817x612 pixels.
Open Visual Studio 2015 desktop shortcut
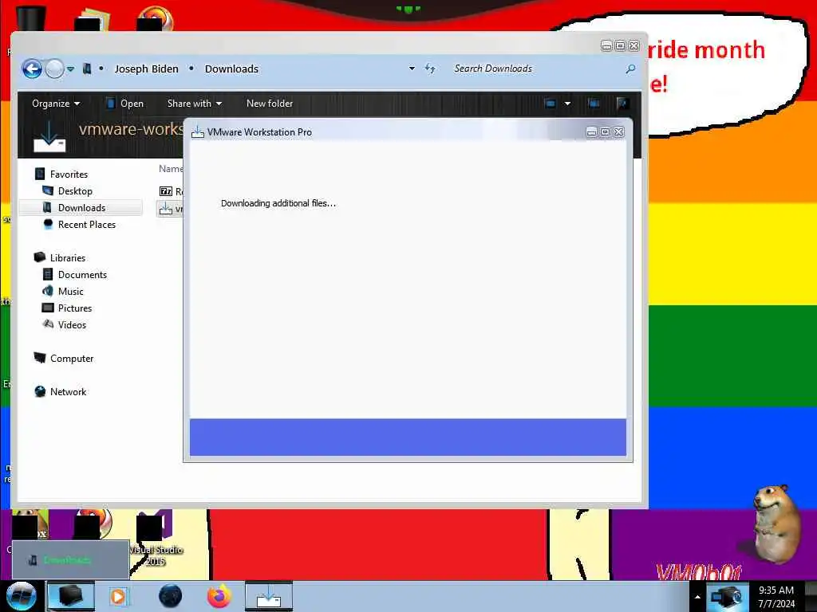(x=156, y=539)
